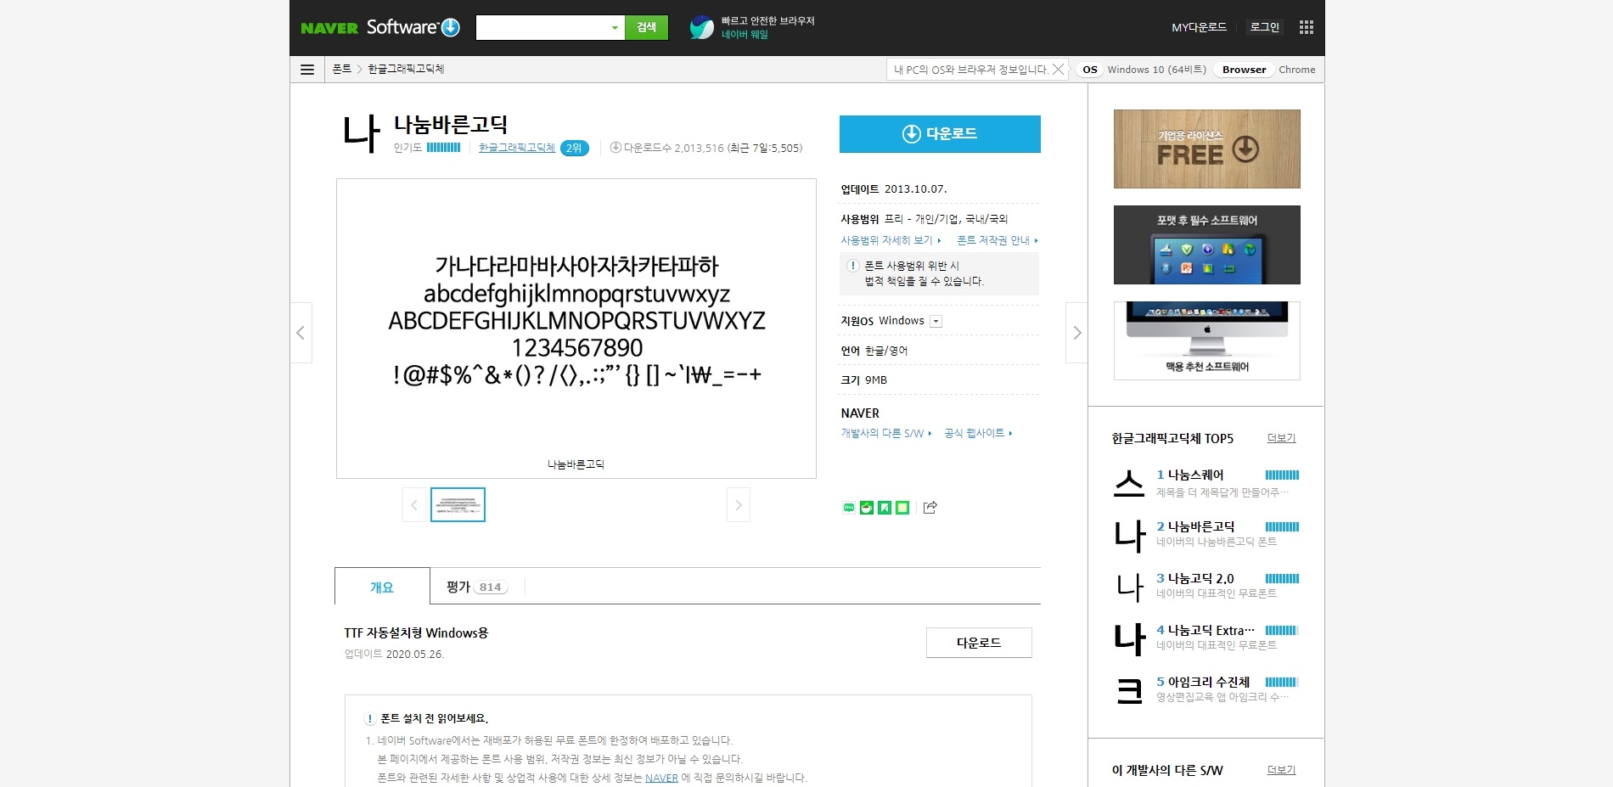Click the popularity bar for 나눔고딕 Extra
This screenshot has height=787, width=1613.
pyautogui.click(x=1282, y=631)
